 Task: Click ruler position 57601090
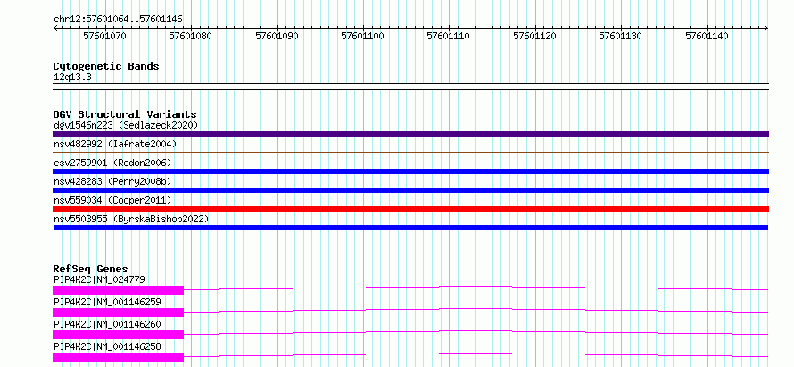click(277, 36)
